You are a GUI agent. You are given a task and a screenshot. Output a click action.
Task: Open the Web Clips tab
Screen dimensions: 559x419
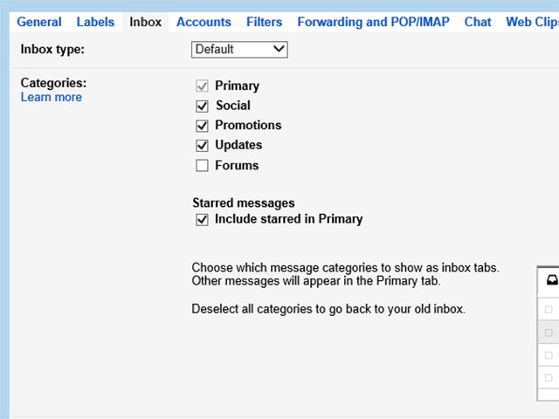click(531, 22)
